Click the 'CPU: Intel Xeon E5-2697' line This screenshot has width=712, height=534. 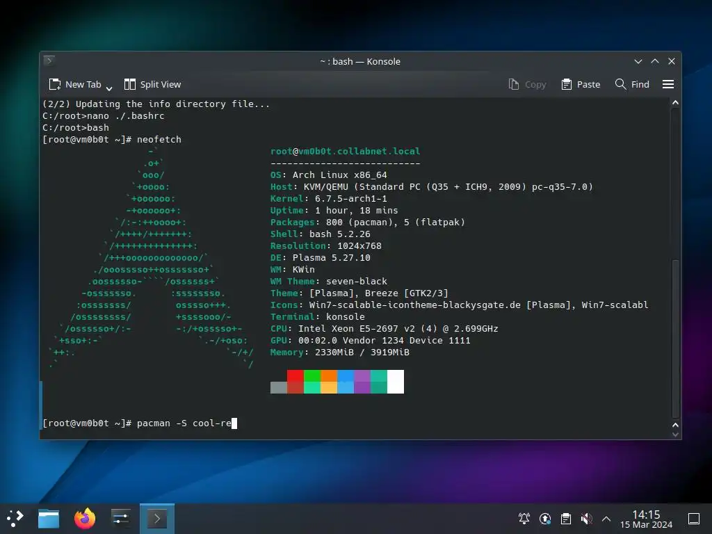384,328
